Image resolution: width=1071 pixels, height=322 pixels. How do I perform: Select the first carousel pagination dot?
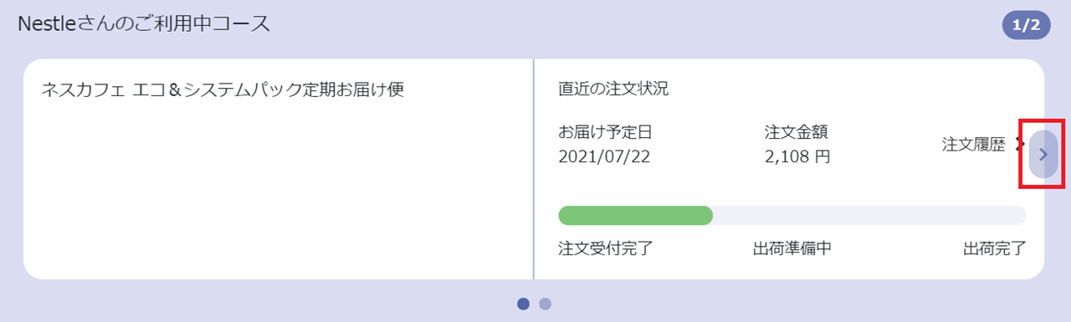coord(523,304)
